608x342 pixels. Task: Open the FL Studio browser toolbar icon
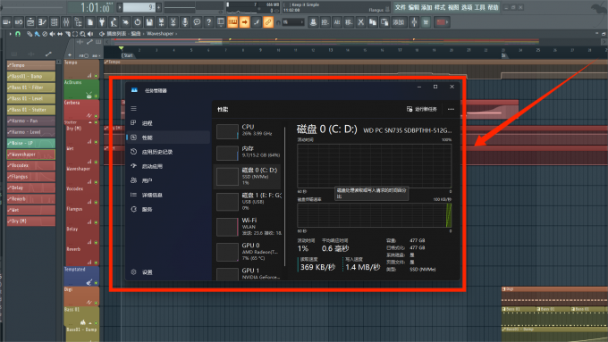pos(79,22)
